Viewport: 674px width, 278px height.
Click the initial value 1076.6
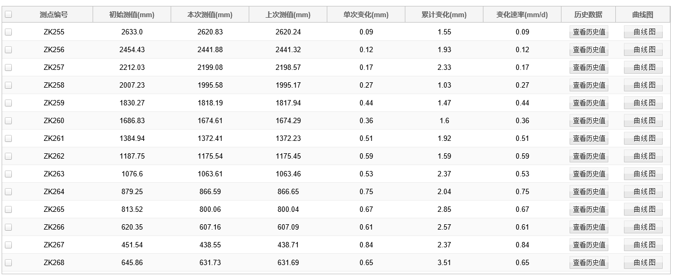pyautogui.click(x=132, y=174)
